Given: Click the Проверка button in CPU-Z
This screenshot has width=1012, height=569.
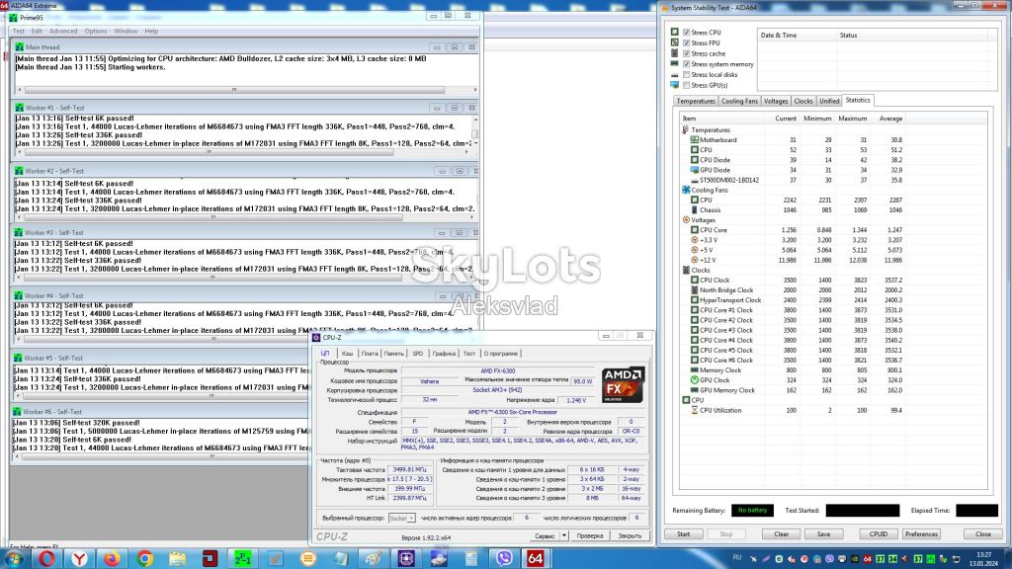Looking at the screenshot, I should (589, 535).
